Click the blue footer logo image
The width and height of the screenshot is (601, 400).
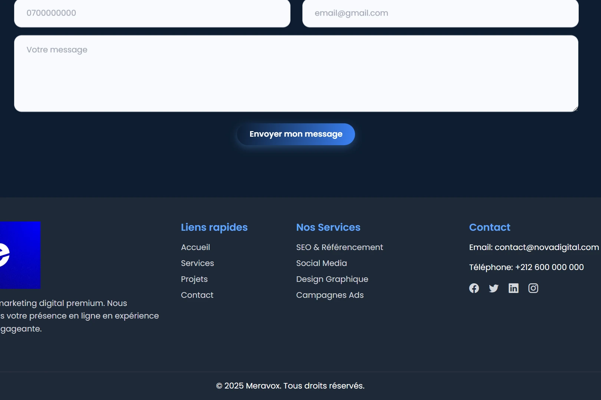20,255
